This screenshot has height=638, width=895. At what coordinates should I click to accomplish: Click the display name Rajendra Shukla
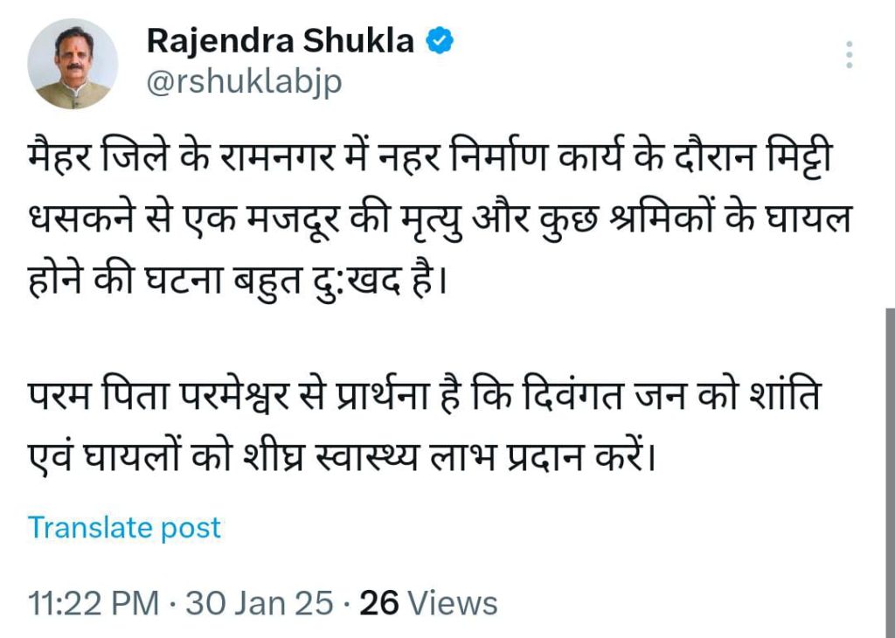click(x=280, y=40)
